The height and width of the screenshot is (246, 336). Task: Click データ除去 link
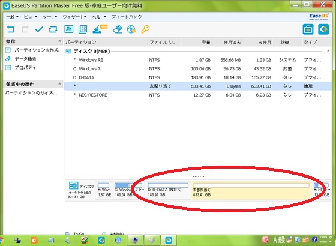(x=25, y=59)
